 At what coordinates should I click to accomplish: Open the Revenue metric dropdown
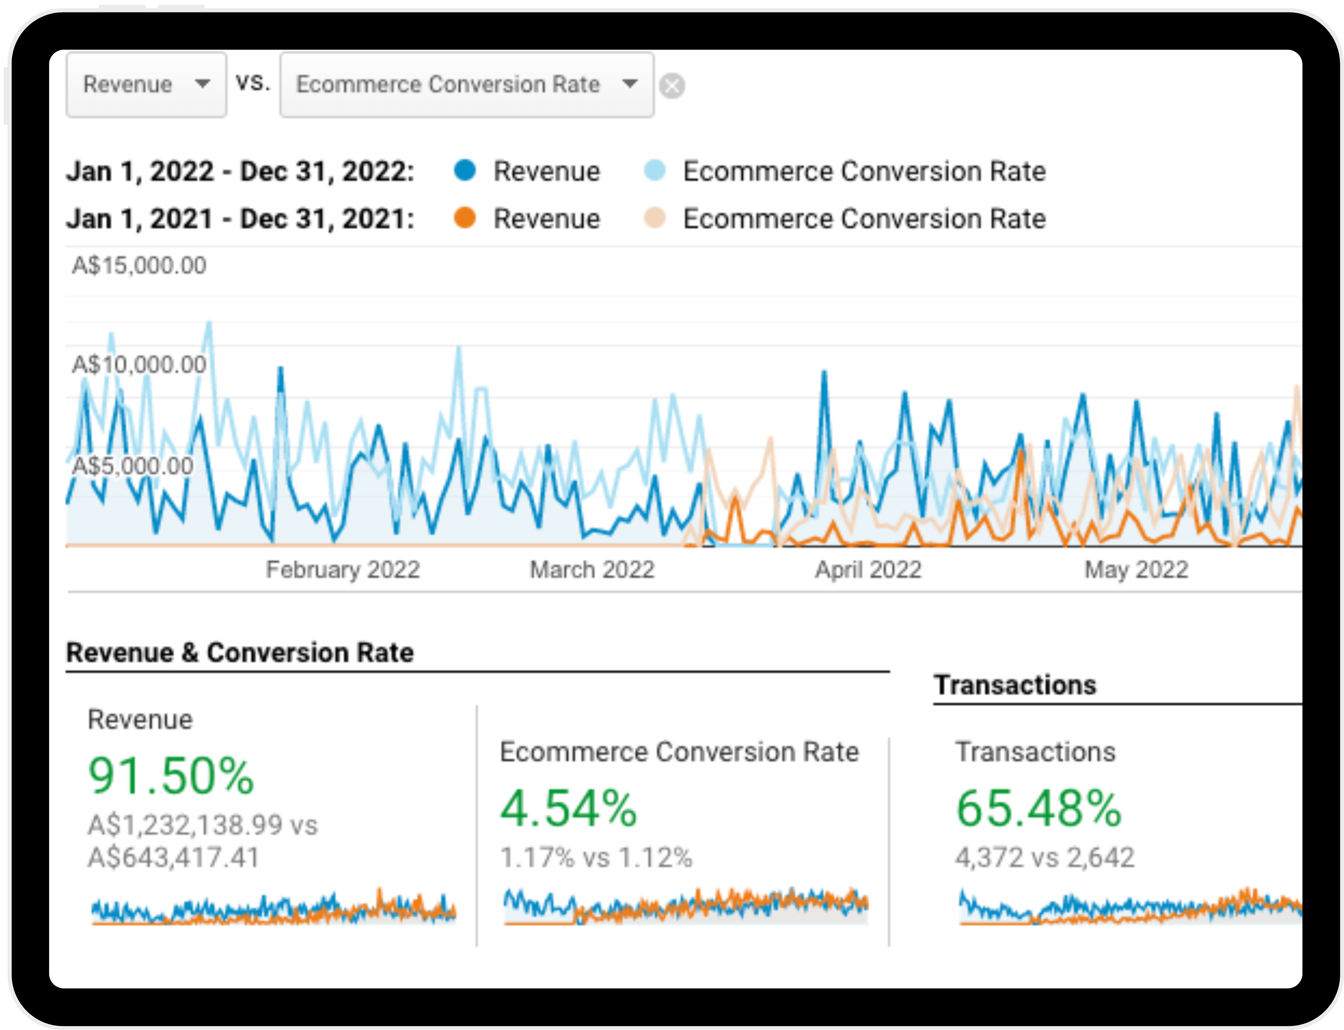pos(145,84)
